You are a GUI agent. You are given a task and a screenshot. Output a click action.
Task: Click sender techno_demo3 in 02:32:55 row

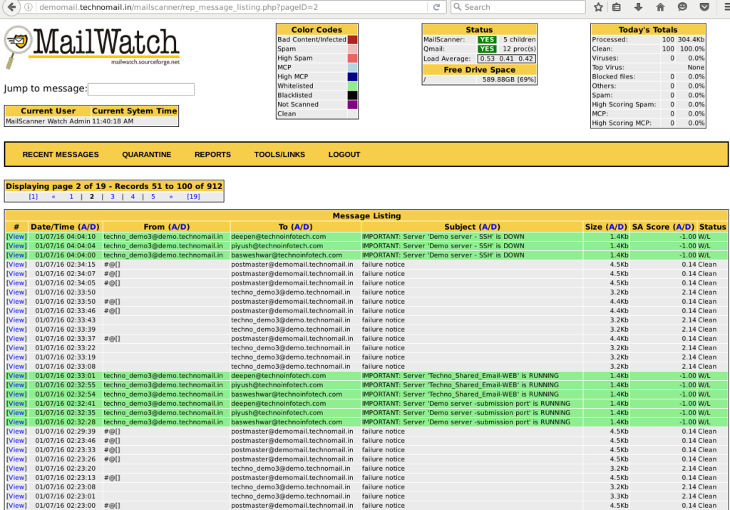point(163,385)
